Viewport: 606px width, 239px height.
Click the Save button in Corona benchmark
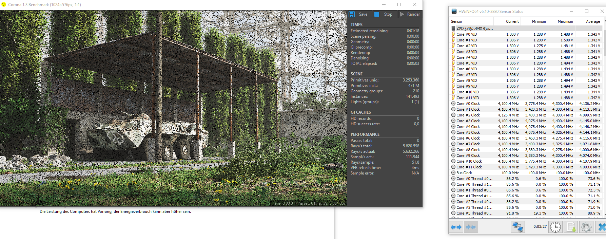coord(360,14)
